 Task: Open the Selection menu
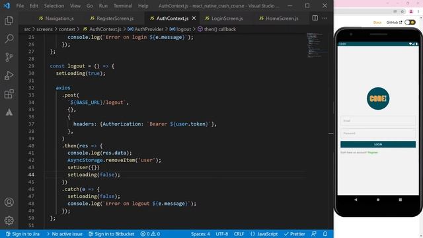(54, 6)
